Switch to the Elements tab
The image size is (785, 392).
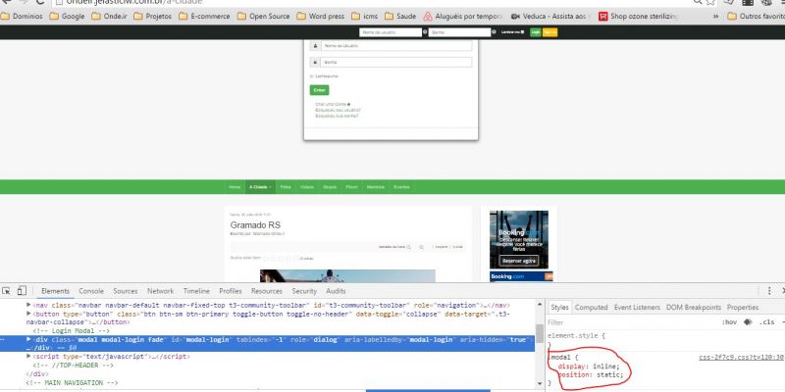55,291
